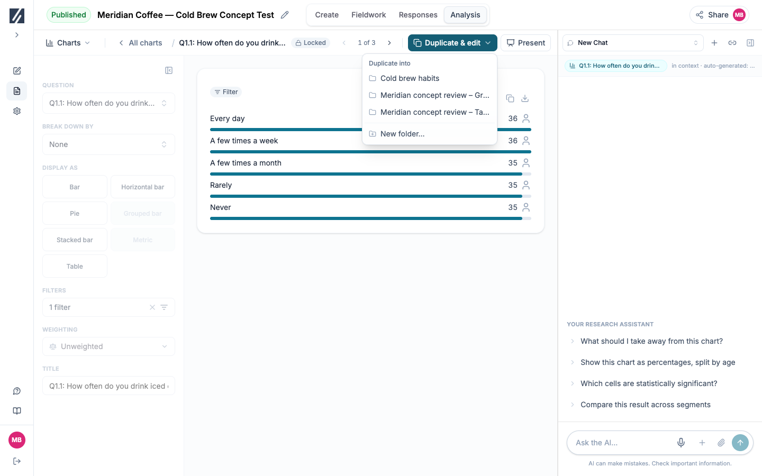This screenshot has width=762, height=476.
Task: Click the chart Title input field
Action: tap(108, 386)
